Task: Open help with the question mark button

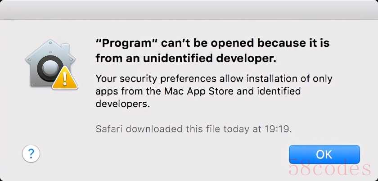Action: (31, 154)
